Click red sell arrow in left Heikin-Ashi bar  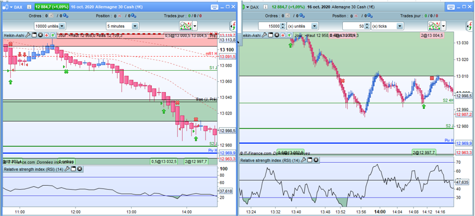[x=46, y=35]
